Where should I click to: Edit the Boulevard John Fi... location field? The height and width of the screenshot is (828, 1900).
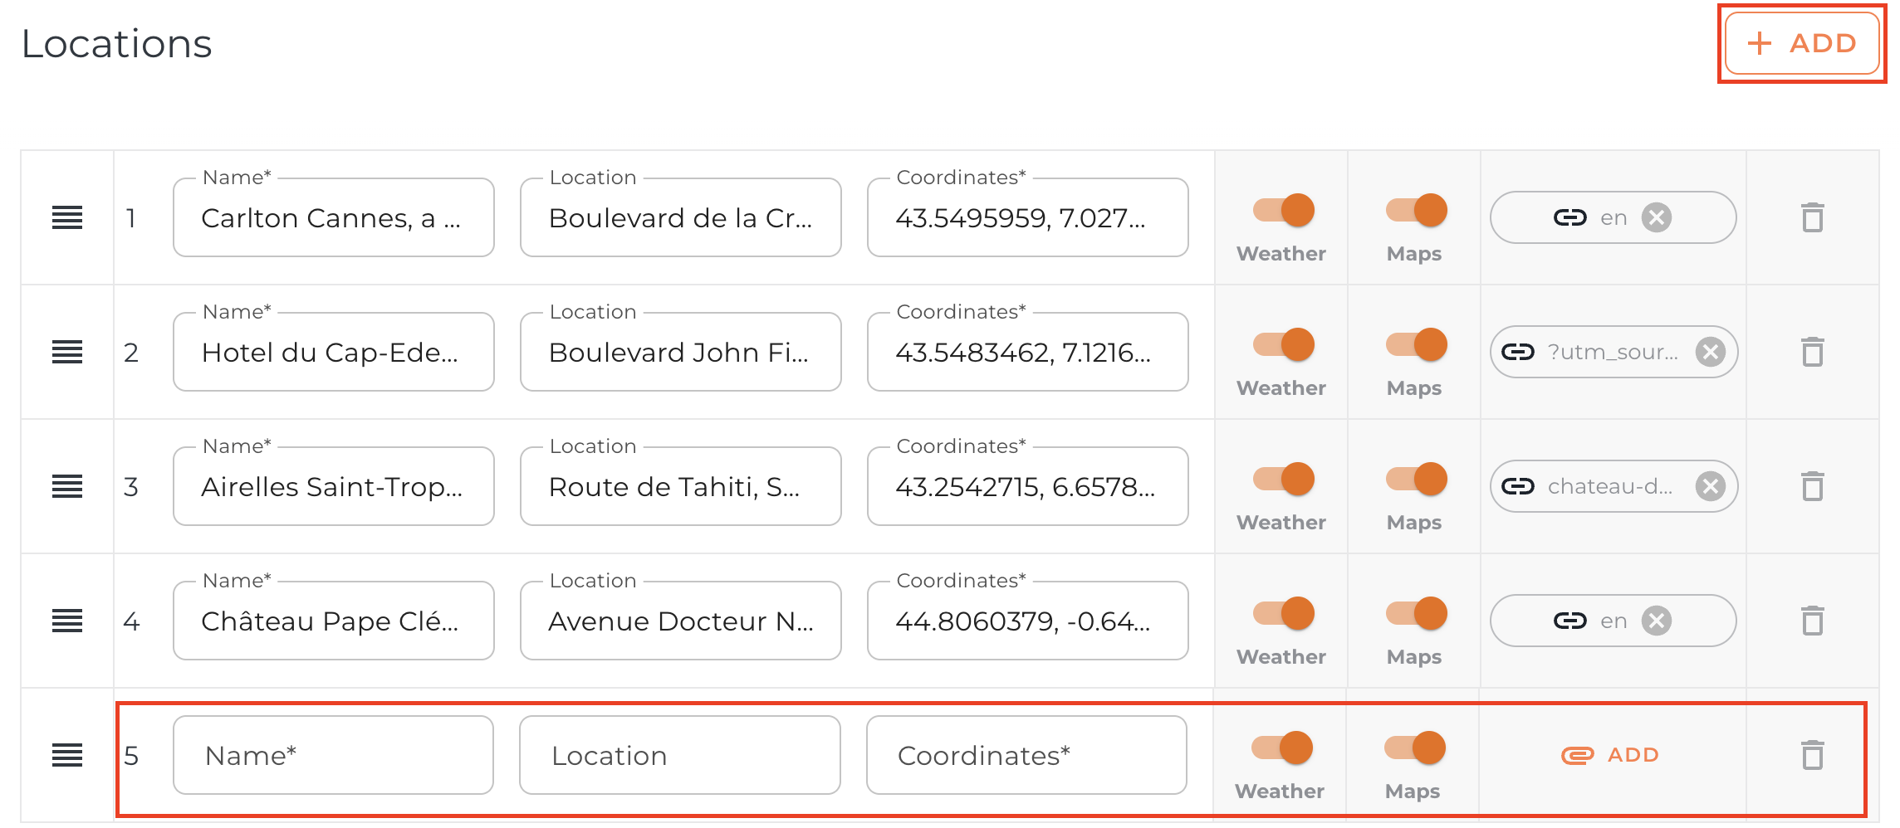(680, 353)
